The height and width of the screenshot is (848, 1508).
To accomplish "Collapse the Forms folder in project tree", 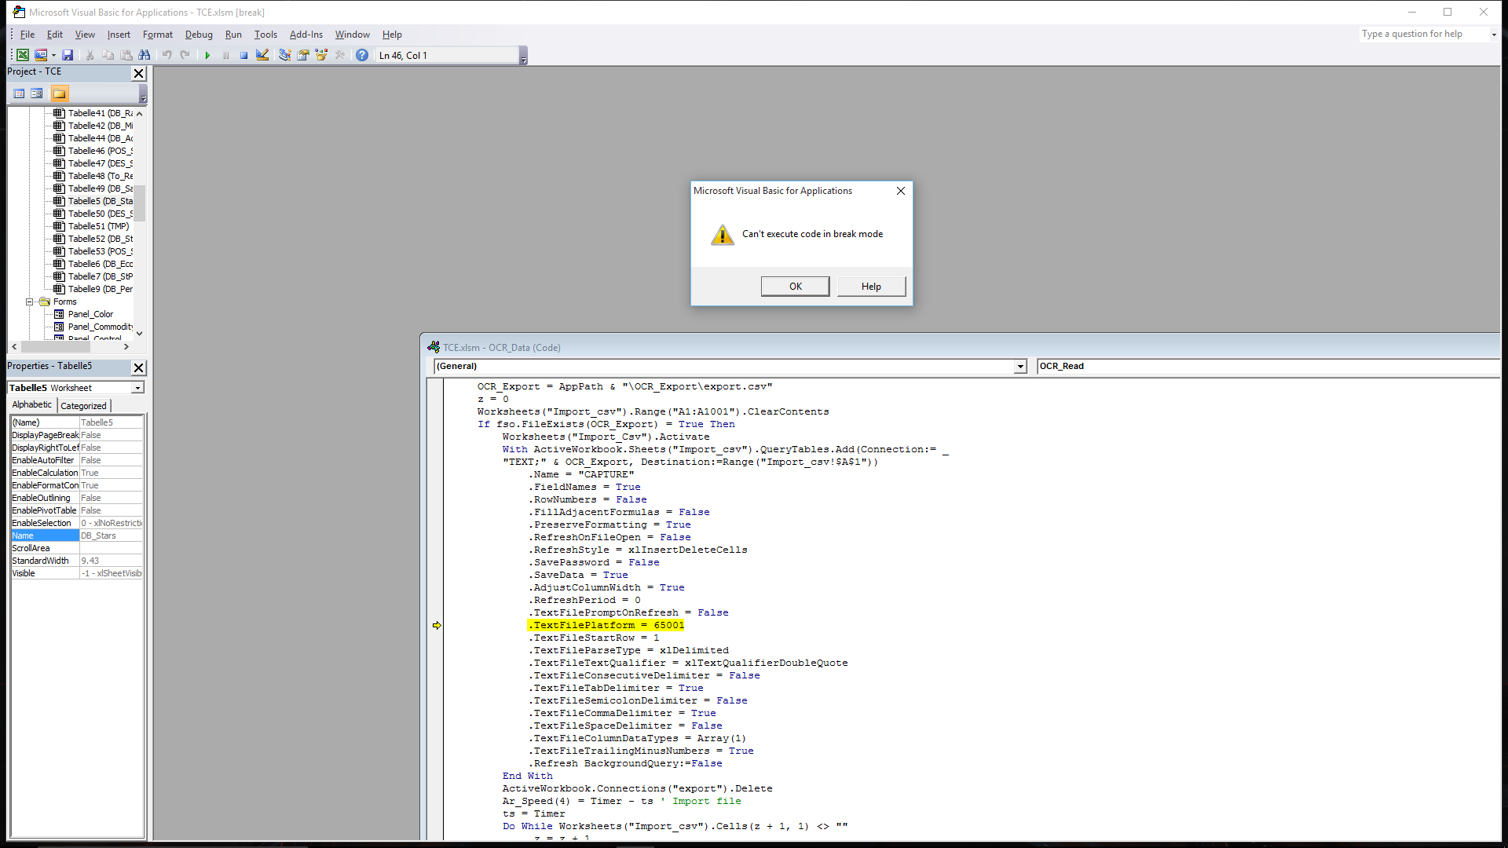I will click(x=30, y=302).
